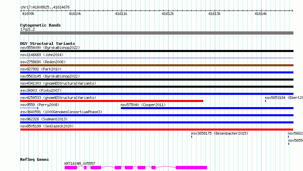Click the red nsv4254533 variant bar
Viewport: 303px width, 171px height.
(x=112, y=101)
